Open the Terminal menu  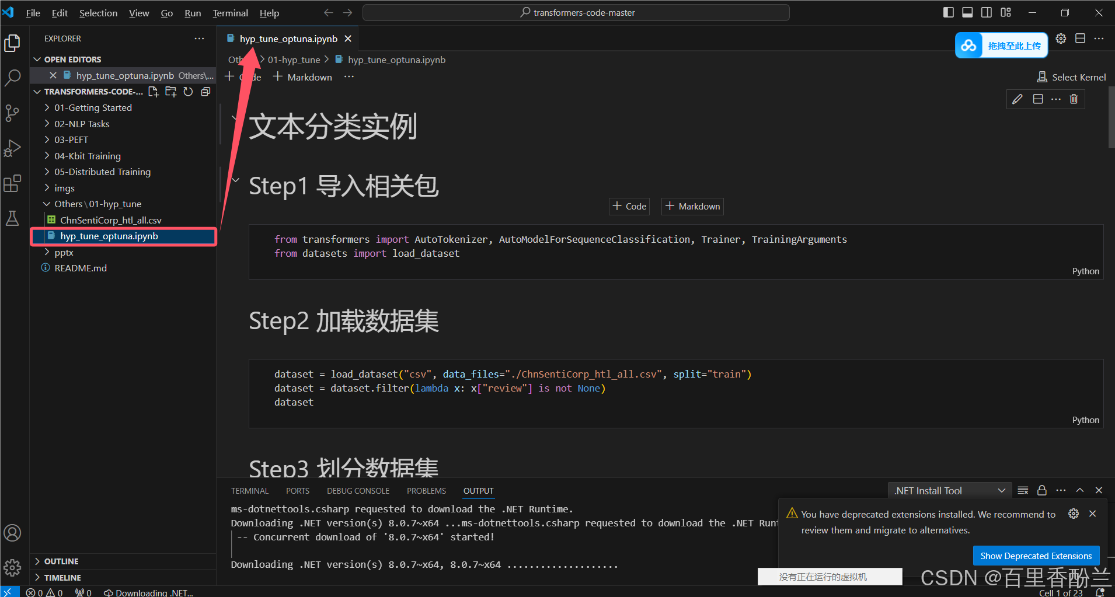click(230, 13)
